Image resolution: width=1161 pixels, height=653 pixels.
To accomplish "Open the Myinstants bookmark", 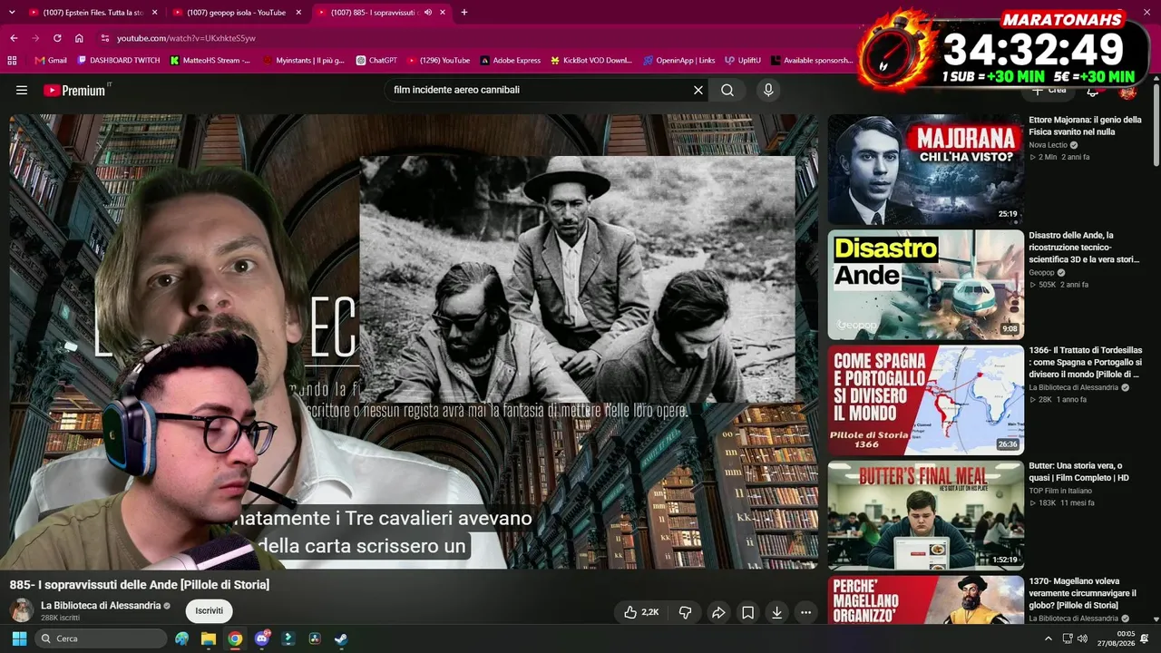I will pos(304,61).
